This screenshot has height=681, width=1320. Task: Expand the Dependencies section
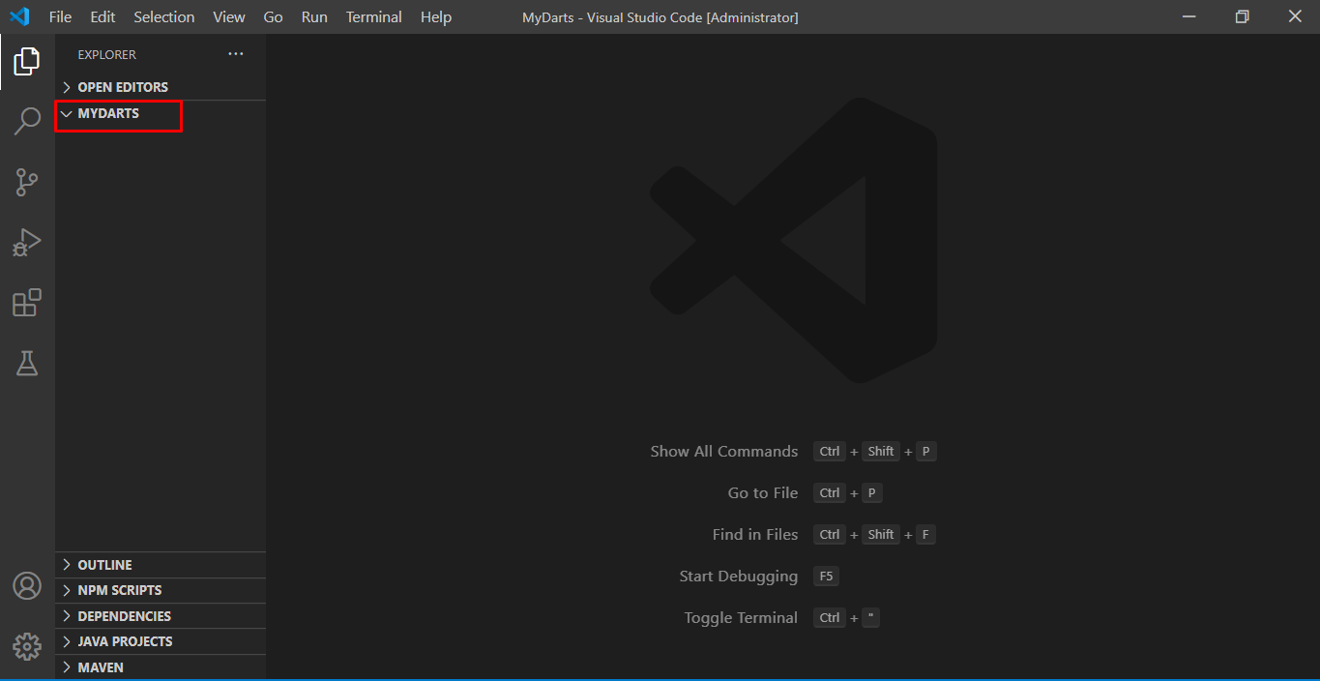[x=124, y=616]
